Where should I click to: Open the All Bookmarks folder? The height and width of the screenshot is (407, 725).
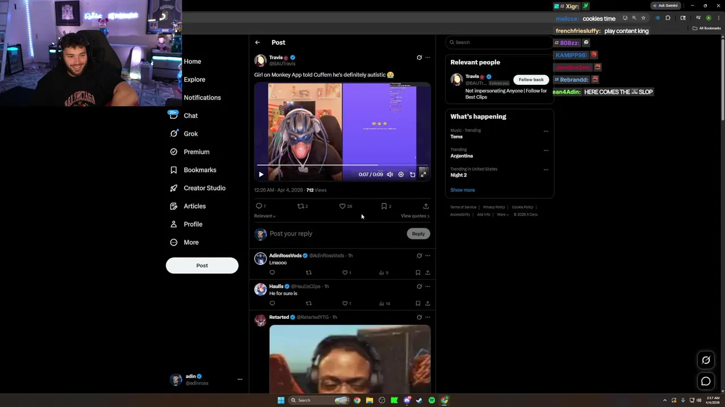pyautogui.click(x=706, y=28)
